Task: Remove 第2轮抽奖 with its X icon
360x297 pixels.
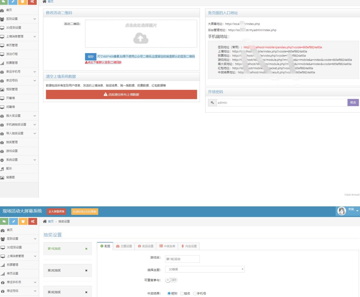Action: tap(86, 270)
